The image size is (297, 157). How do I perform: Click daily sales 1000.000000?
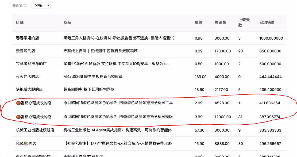(x=271, y=38)
